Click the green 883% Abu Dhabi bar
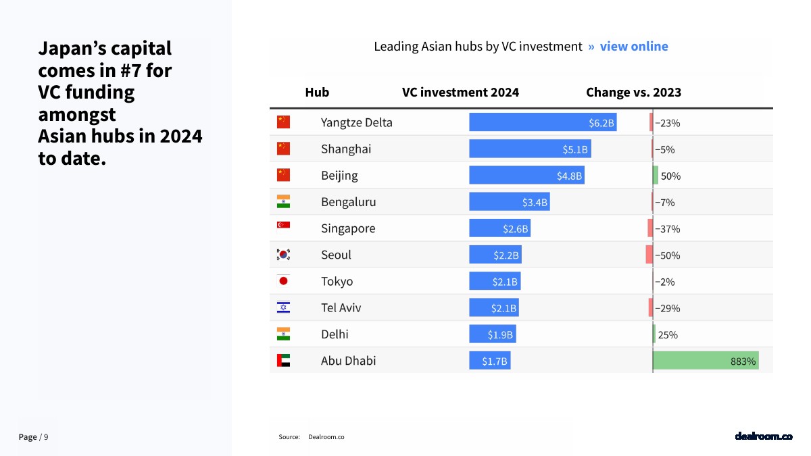The width and height of the screenshot is (811, 456). [705, 361]
